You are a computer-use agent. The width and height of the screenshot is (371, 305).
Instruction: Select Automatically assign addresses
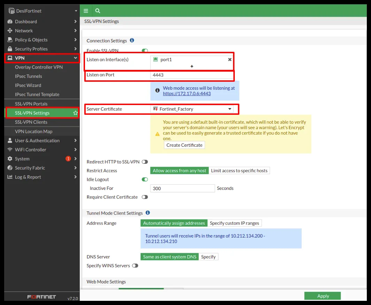tap(174, 223)
